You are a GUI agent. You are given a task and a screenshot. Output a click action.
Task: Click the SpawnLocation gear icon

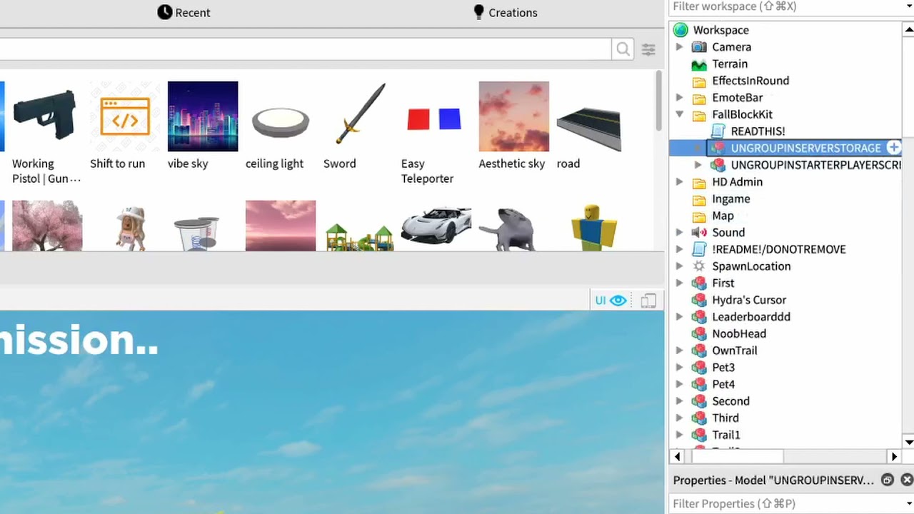[x=699, y=266]
